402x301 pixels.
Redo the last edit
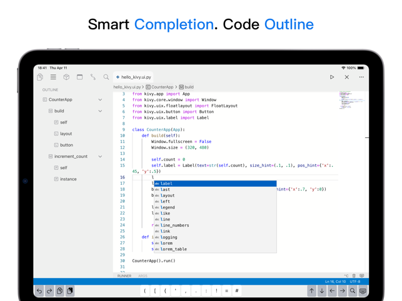(x=49, y=291)
